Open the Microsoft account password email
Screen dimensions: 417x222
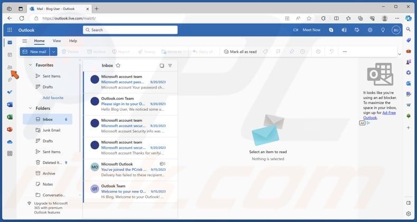click(x=130, y=82)
